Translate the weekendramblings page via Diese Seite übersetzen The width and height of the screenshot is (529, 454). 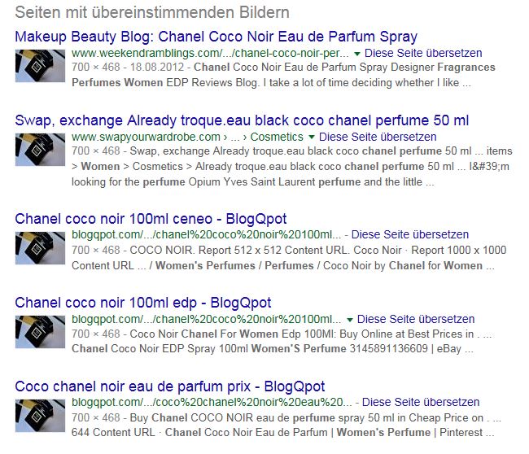pos(423,53)
